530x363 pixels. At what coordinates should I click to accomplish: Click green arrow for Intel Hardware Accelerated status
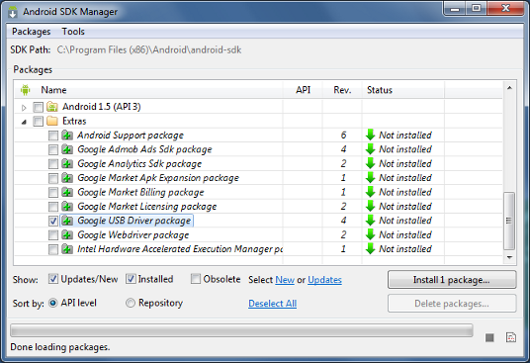tap(371, 249)
